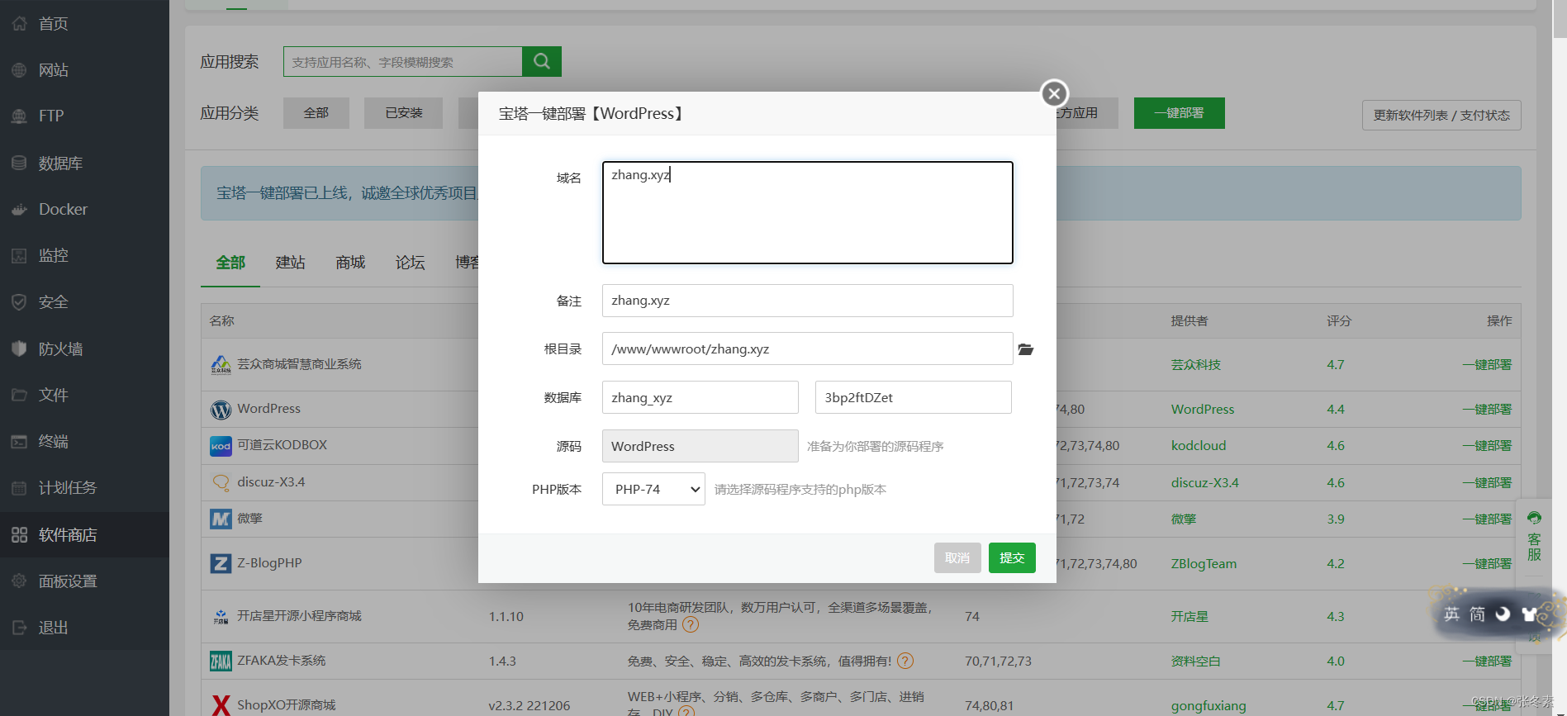This screenshot has height=716, width=1567.
Task: Submit the deployment with 提交 button
Action: pyautogui.click(x=1012, y=557)
